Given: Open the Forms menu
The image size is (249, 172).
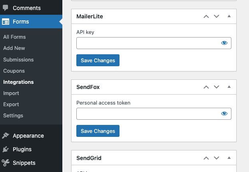Looking at the screenshot, I should click(31, 22).
